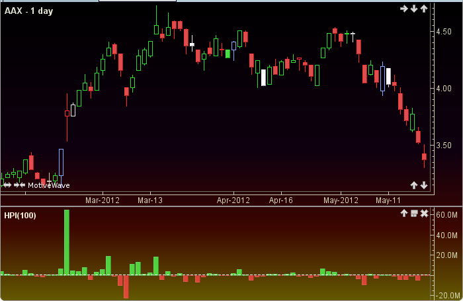This screenshot has height=301, width=463.
Task: Click the down arrow icon above the May-11 label
Action: coord(424,185)
